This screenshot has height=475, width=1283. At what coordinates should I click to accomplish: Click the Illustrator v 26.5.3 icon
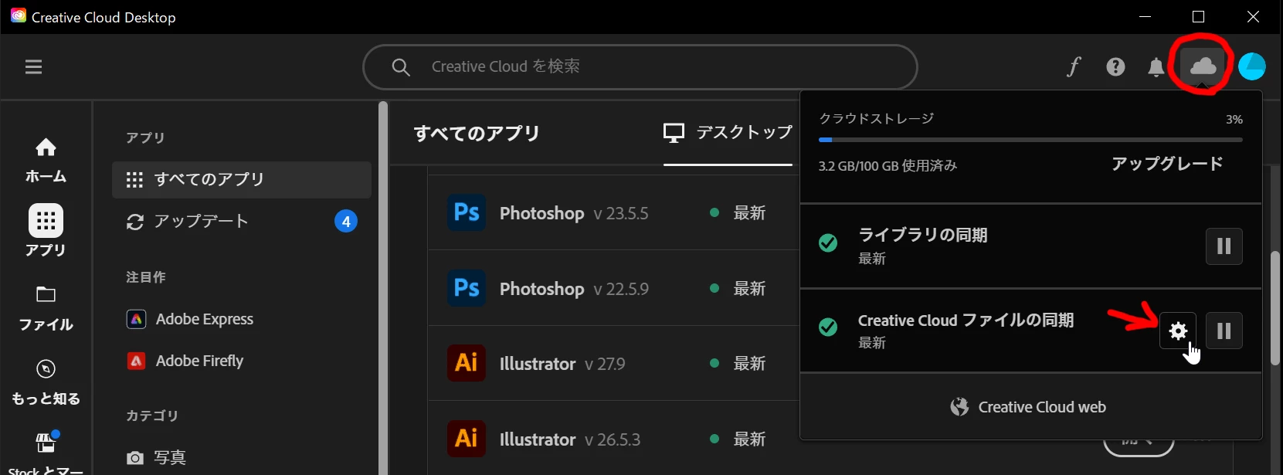(467, 439)
